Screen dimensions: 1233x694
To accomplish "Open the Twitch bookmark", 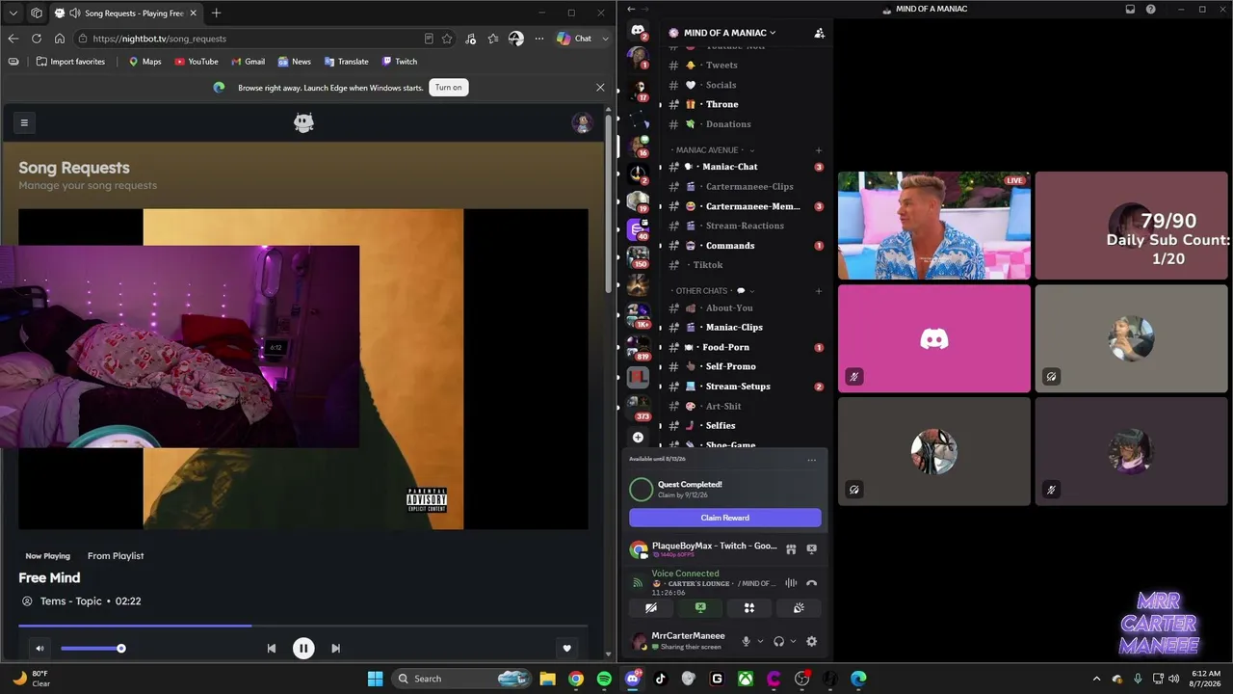I will 400,62.
